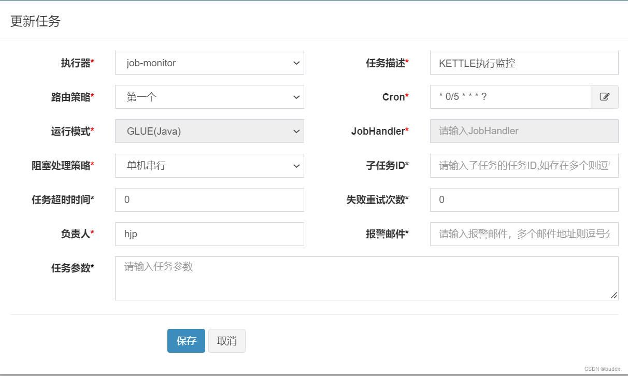The height and width of the screenshot is (376, 628).
Task: Click the 执行器 label
Action: coord(78,63)
